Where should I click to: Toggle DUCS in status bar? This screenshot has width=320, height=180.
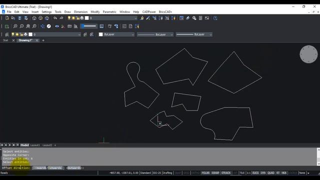click(x=255, y=173)
